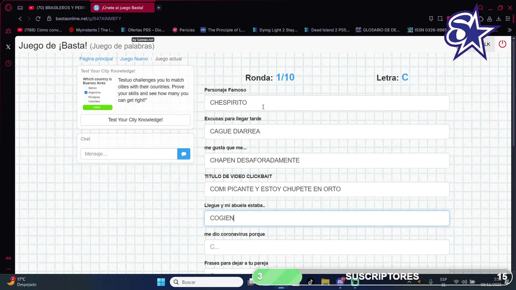Open the weather widget showing 17°C
This screenshot has width=516, height=290.
(22, 282)
